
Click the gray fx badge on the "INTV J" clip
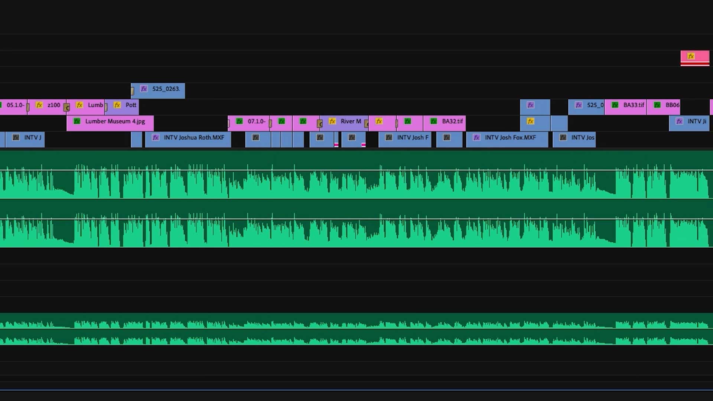click(16, 137)
